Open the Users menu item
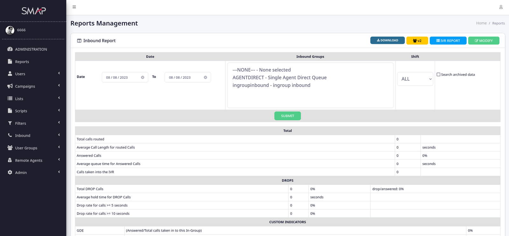Viewport: 509px width, 236px height. tap(20, 74)
